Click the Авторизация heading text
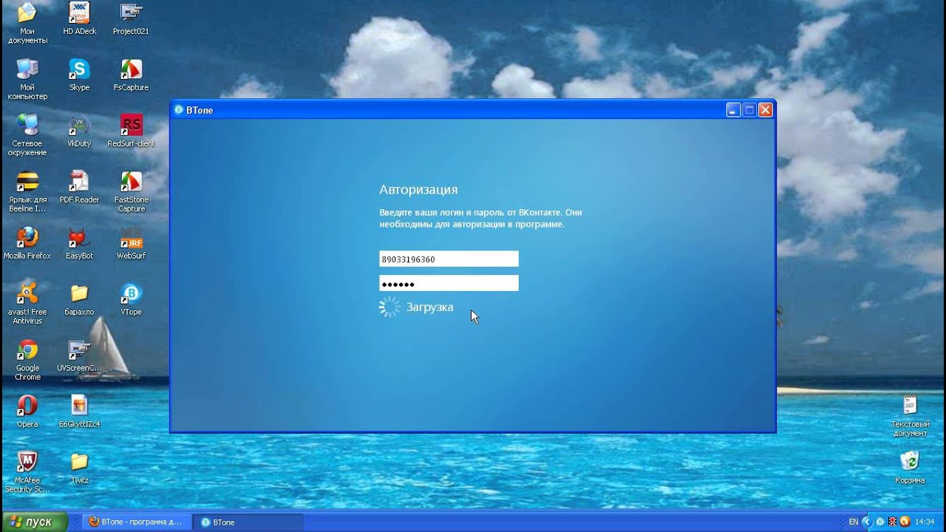This screenshot has height=532, width=946. [x=418, y=190]
